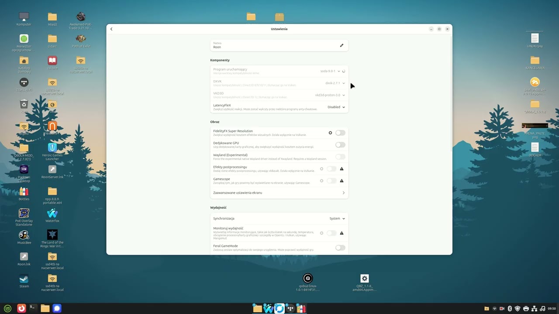
Task: Launch terminal from the panel
Action: click(x=32, y=308)
